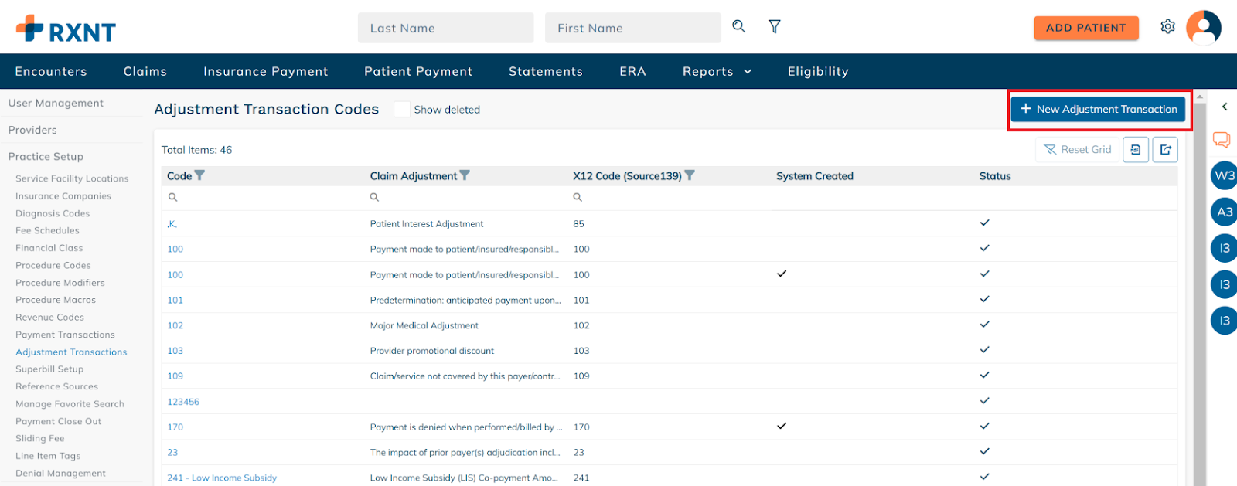The height and width of the screenshot is (486, 1237).
Task: Click the user profile avatar
Action: point(1203,28)
